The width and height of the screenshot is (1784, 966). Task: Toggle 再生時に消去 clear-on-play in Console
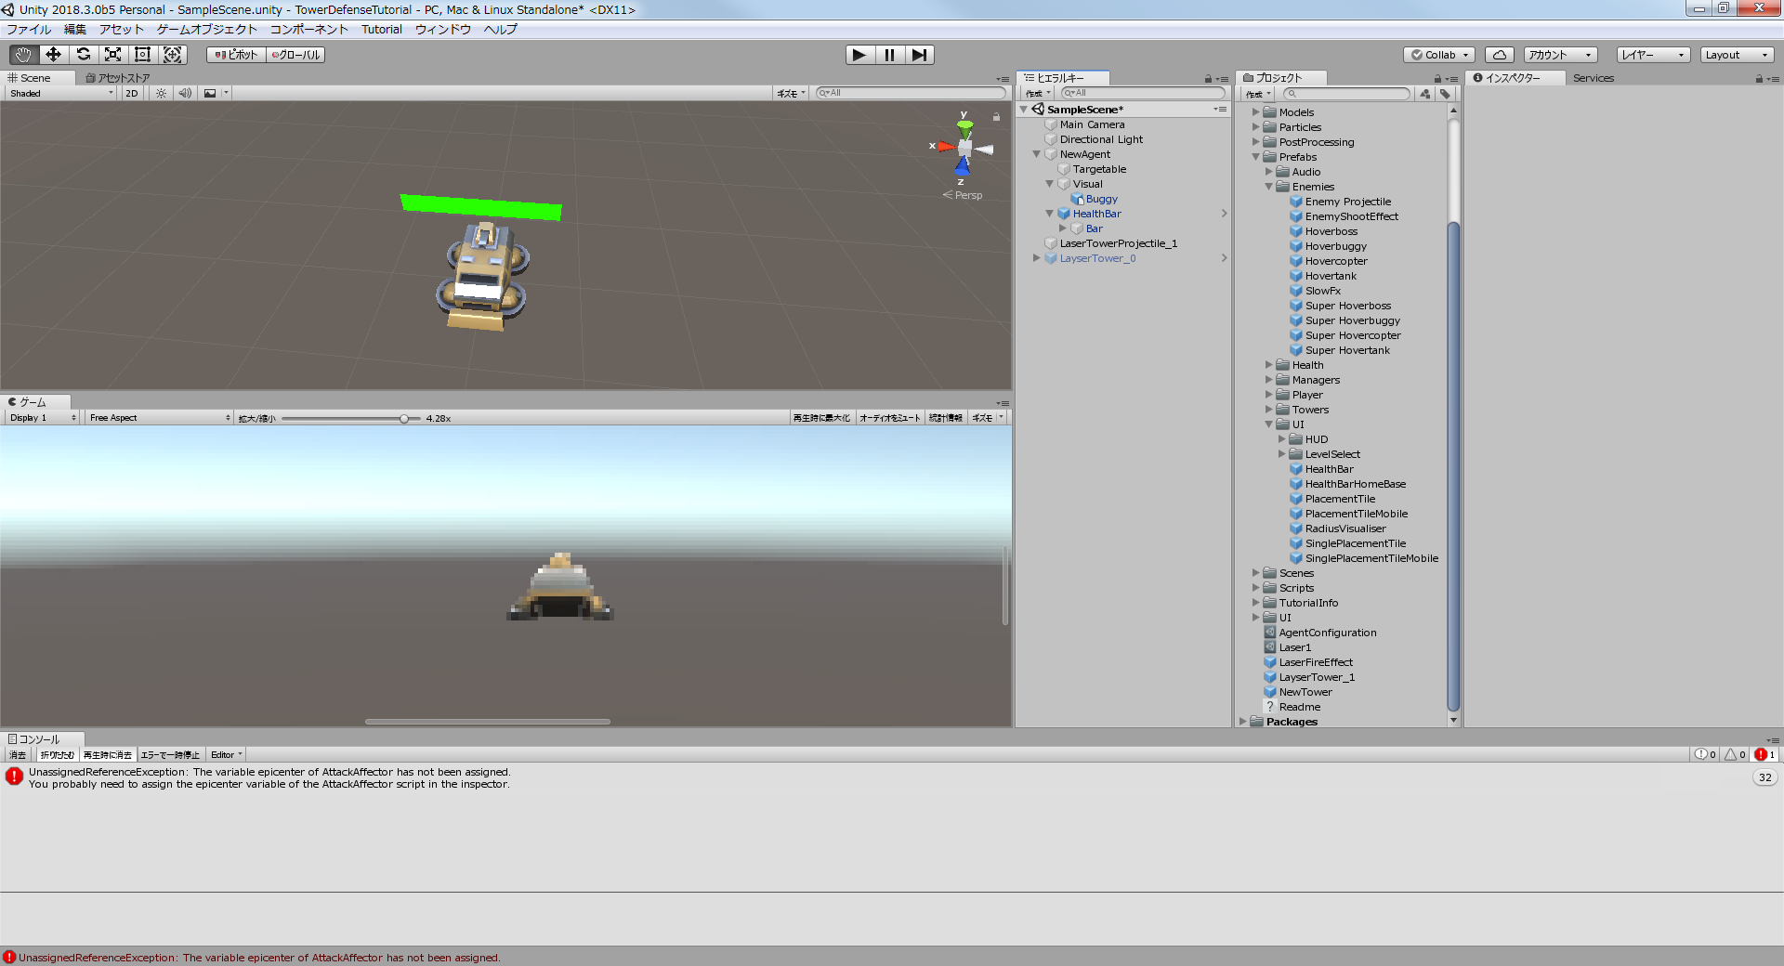point(108,755)
